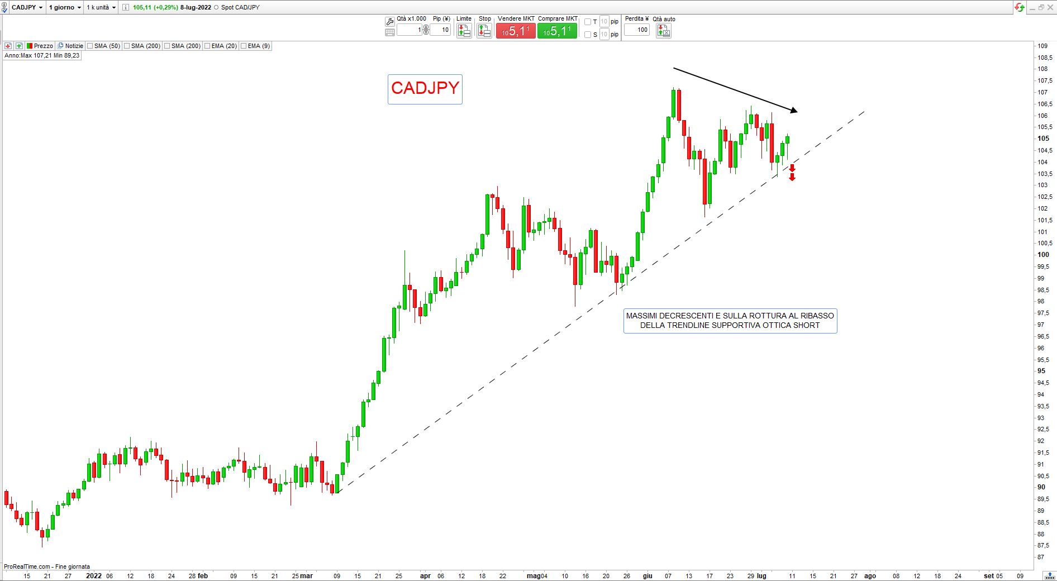Click the 'ProRealTime.com - Fine giornata' label
The image size is (1057, 581).
tap(47, 566)
